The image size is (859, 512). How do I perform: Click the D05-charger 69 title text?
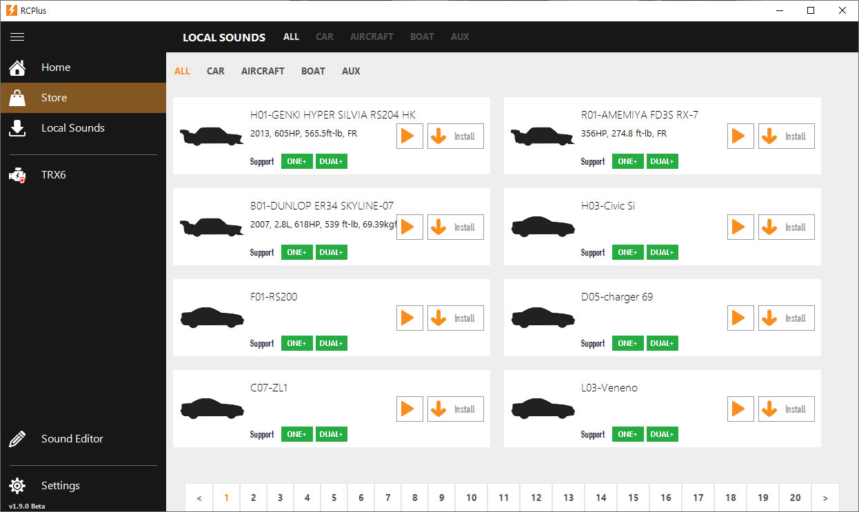pyautogui.click(x=617, y=297)
